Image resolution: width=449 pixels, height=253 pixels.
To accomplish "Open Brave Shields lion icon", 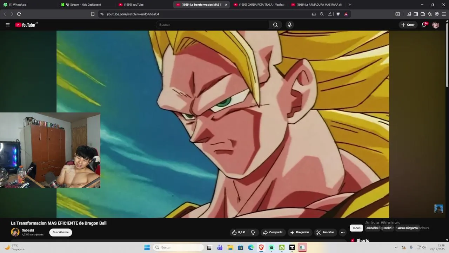I will [x=338, y=14].
